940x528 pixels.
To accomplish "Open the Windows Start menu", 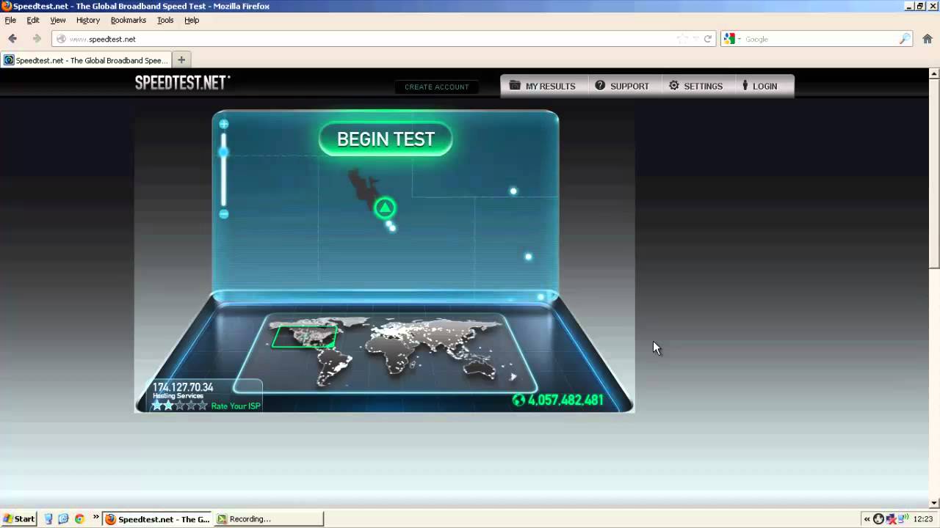I will point(19,518).
